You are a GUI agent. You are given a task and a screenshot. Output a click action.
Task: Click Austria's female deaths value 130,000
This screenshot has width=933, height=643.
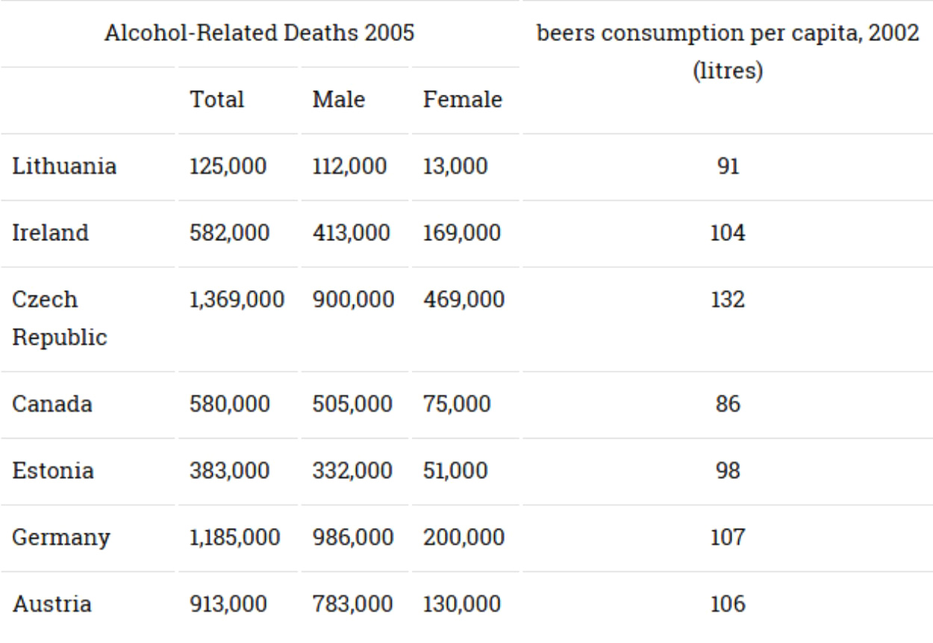click(x=461, y=603)
